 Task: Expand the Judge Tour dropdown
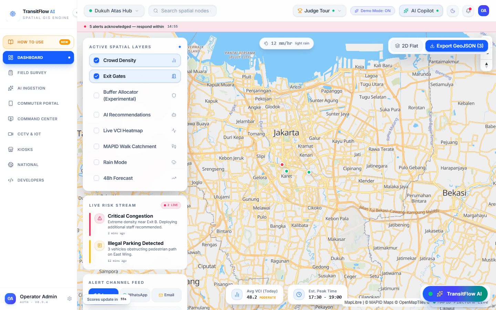319,11
